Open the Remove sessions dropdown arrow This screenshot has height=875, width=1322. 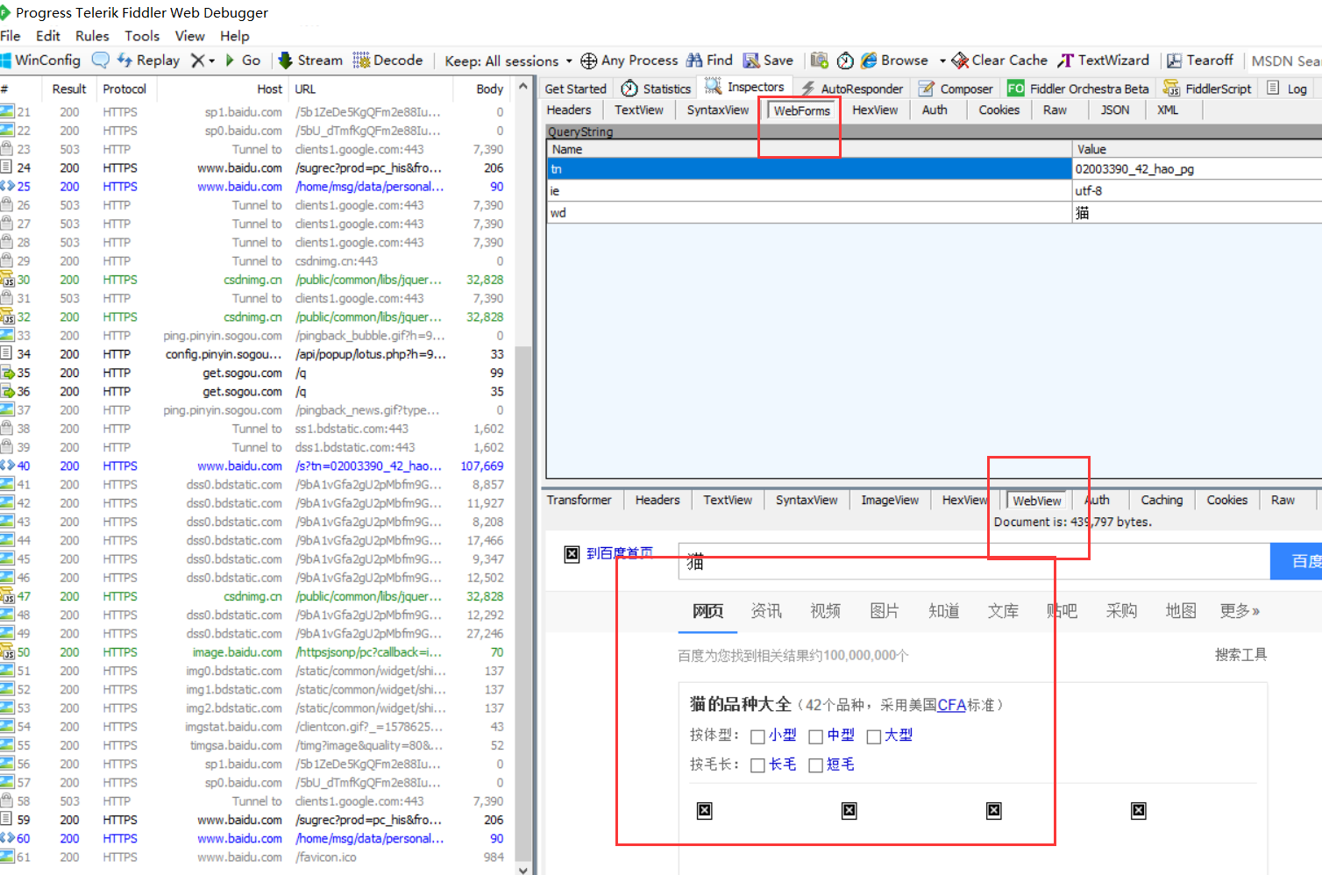(x=211, y=60)
